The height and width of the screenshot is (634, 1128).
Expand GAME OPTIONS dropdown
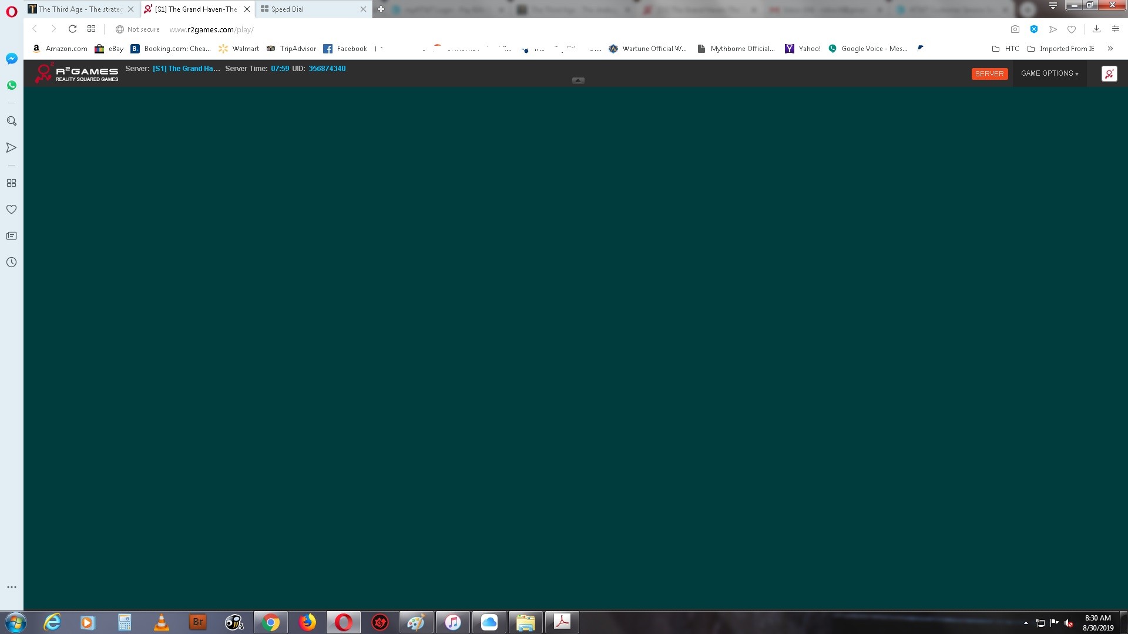click(1049, 73)
